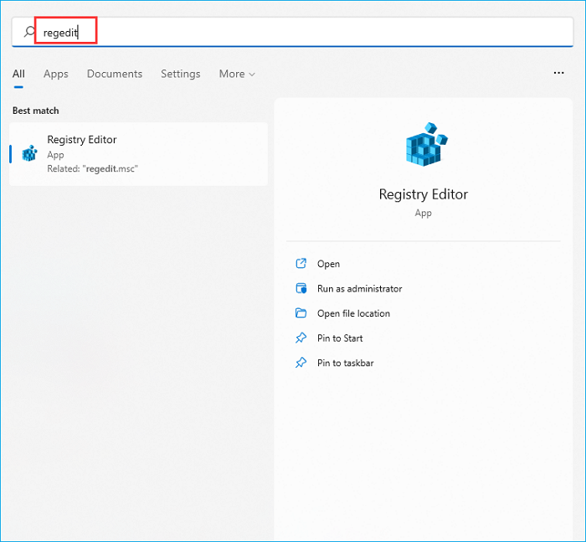Click the Open icon with arrow
The width and height of the screenshot is (586, 542).
(x=301, y=263)
